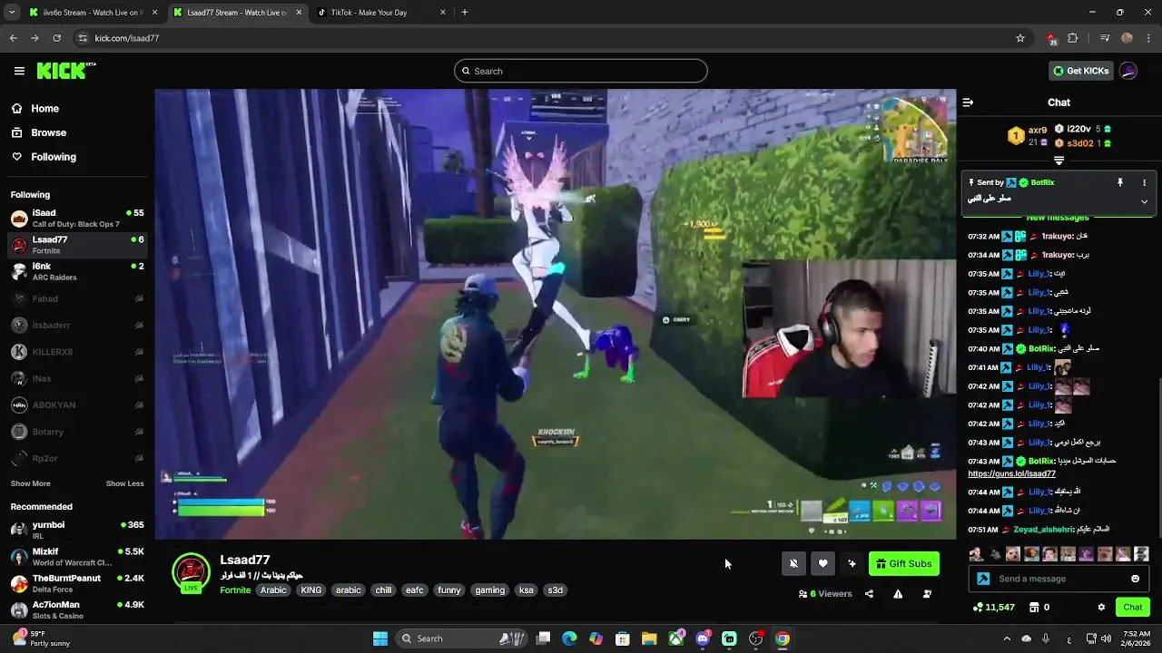
Task: Open the tab search dropdown arrow
Action: click(11, 13)
